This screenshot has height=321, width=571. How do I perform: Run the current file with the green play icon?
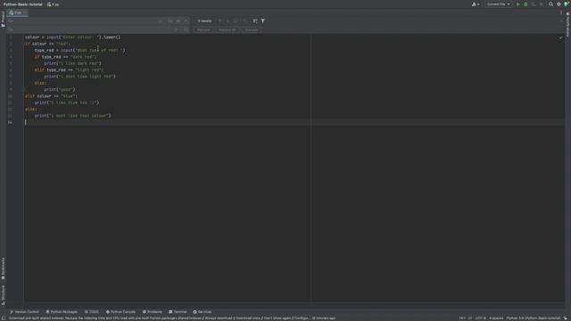coord(517,4)
